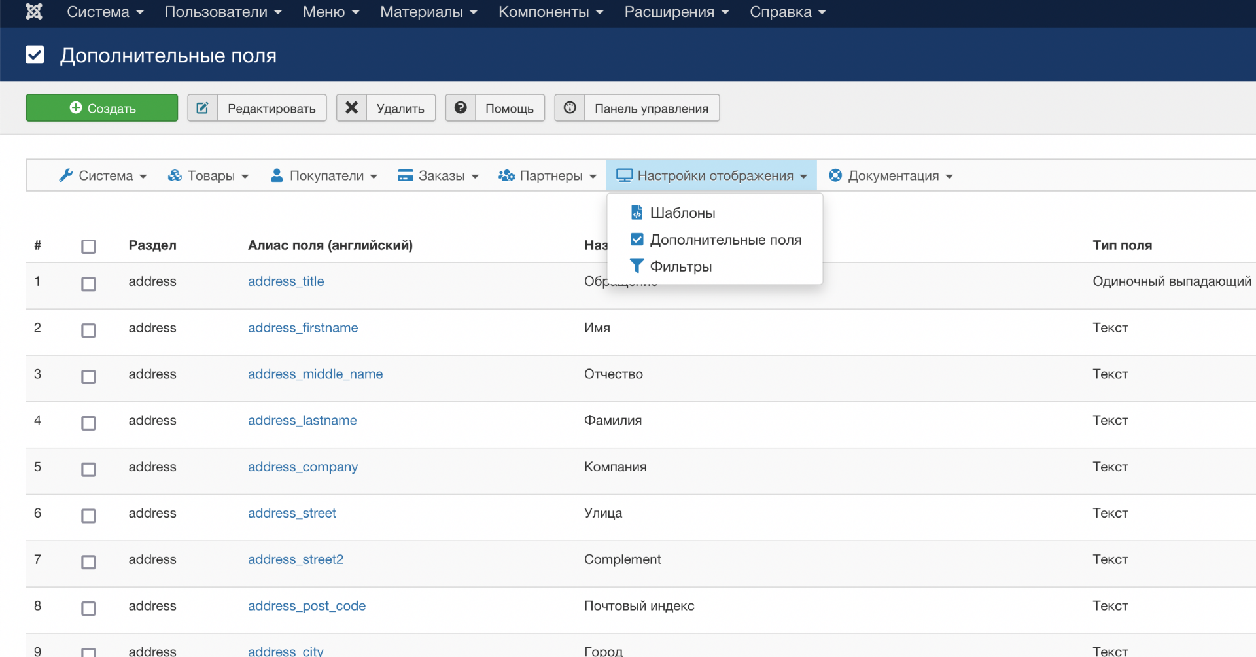Check the box for address_firstname row
Image resolution: width=1256 pixels, height=657 pixels.
coord(88,330)
